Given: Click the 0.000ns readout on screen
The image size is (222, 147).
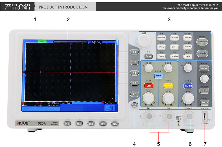Looking at the screenshot, I should [96, 42].
